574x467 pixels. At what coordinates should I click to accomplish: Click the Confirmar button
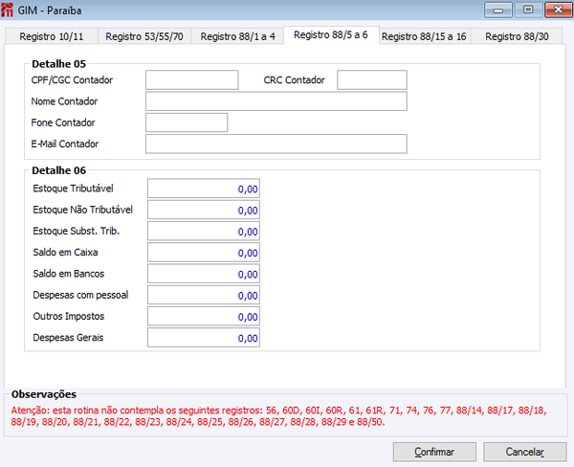click(434, 452)
